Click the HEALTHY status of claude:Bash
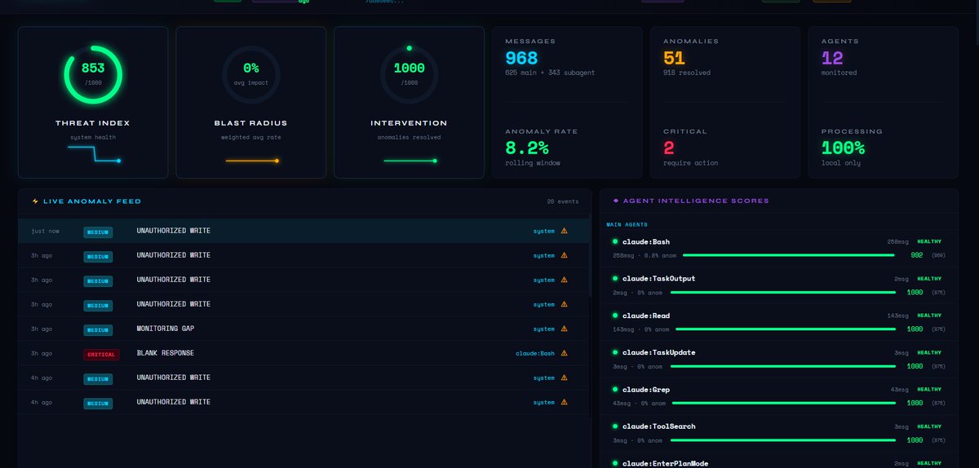 tap(929, 241)
